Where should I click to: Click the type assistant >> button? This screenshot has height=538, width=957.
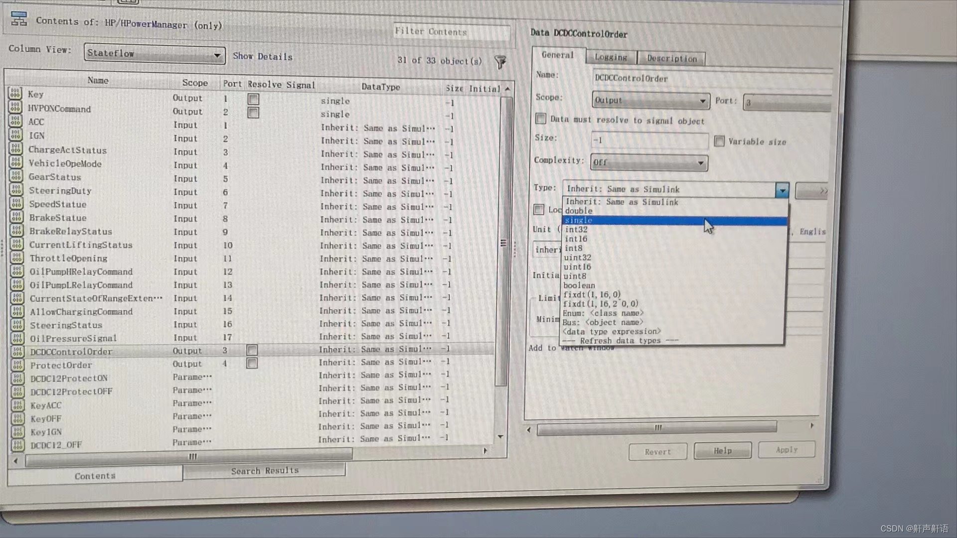pos(811,191)
